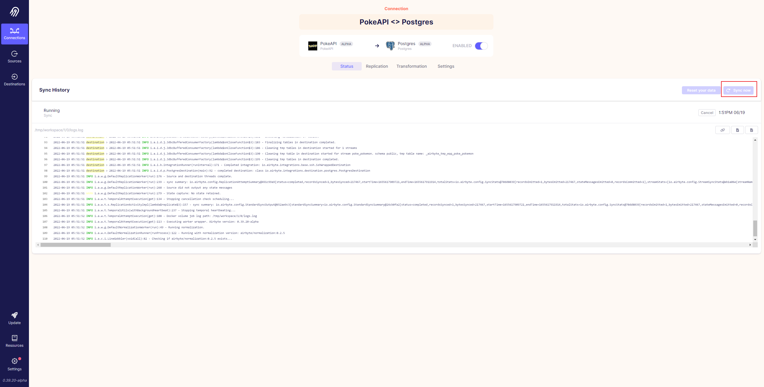Image resolution: width=764 pixels, height=387 pixels.
Task: Go to the Destinations page
Action: 14,80
